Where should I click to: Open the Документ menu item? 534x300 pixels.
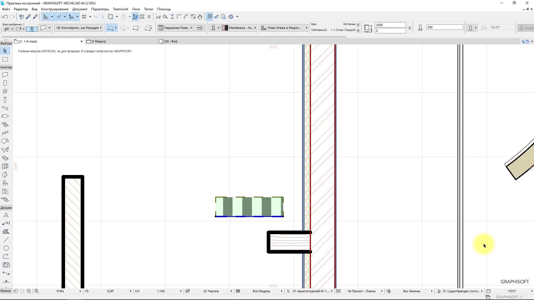(80, 9)
